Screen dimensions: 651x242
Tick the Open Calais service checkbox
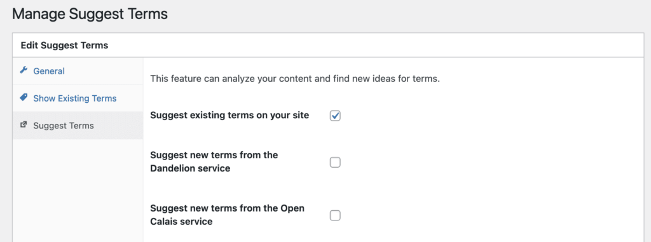[335, 215]
